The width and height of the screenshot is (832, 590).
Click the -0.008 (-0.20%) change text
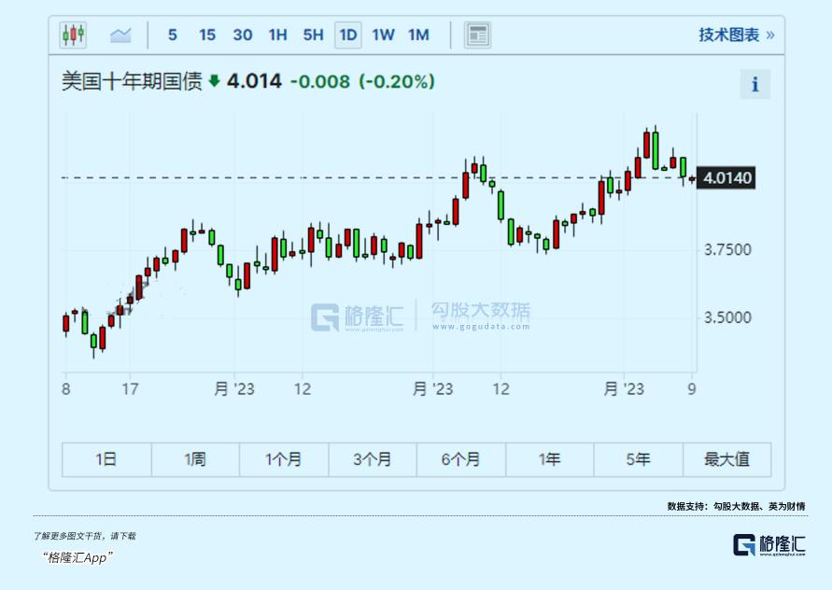point(362,82)
